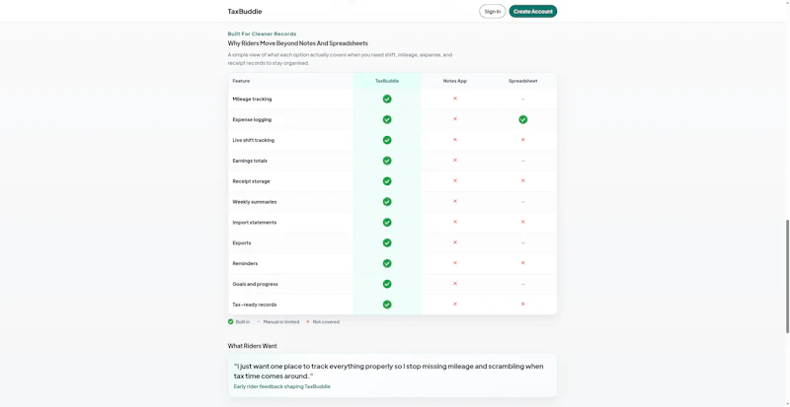790x407 pixels.
Task: Click the Notes App red X for Goals and progress
Action: [x=455, y=284]
